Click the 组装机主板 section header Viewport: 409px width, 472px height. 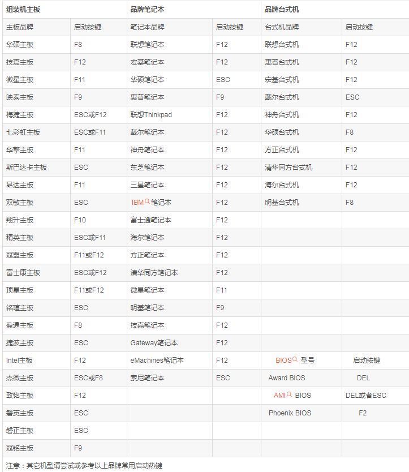pos(23,10)
